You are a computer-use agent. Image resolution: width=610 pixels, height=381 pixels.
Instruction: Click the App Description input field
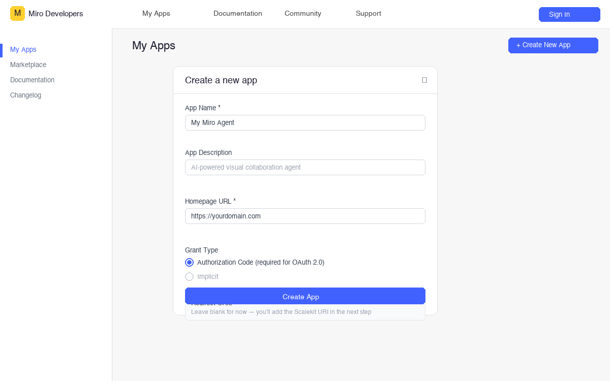click(x=305, y=167)
